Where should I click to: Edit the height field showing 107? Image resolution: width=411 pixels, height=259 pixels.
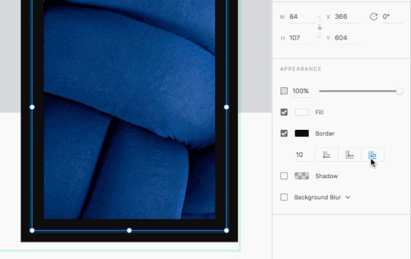(303, 38)
